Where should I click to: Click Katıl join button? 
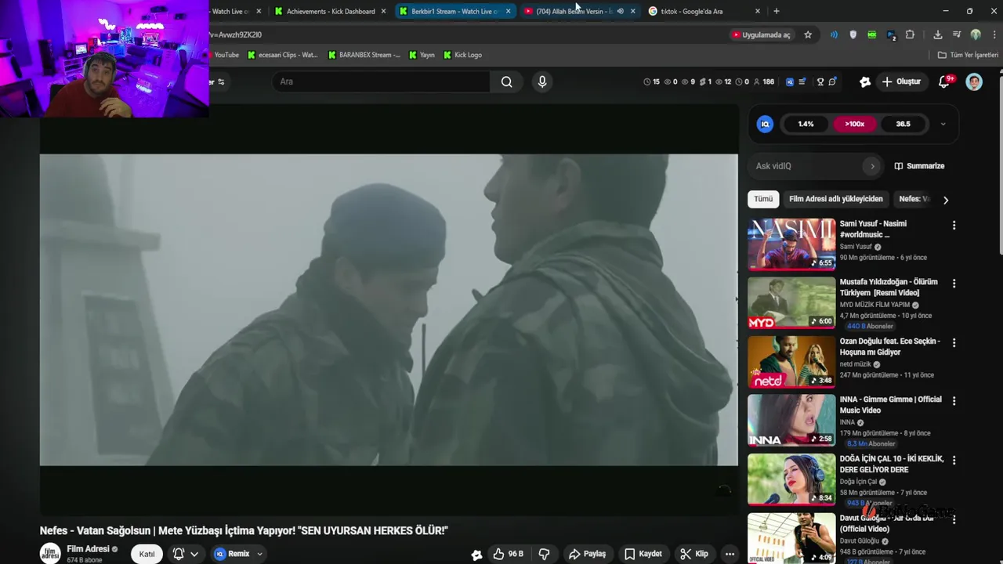click(x=147, y=554)
